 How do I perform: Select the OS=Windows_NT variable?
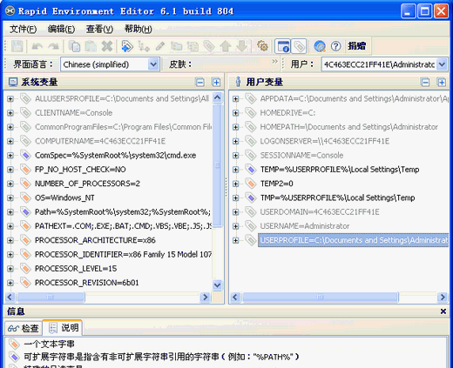pyautogui.click(x=64, y=197)
